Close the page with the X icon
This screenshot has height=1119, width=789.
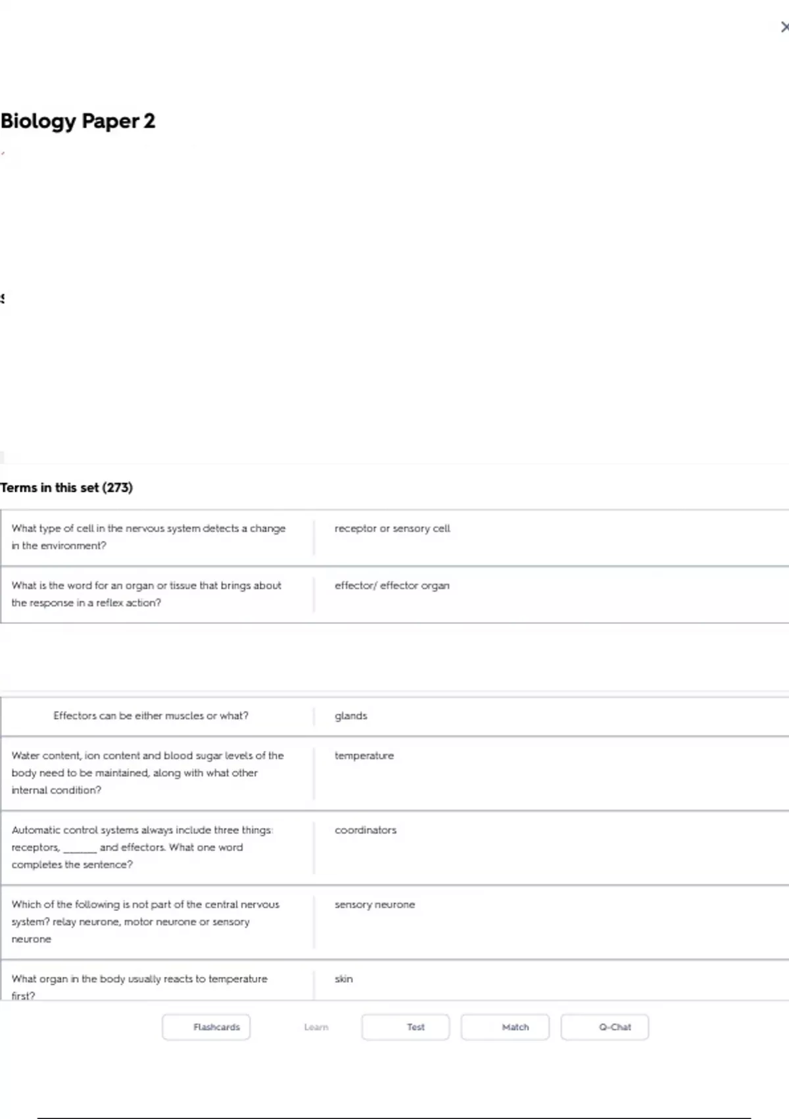coord(784,27)
